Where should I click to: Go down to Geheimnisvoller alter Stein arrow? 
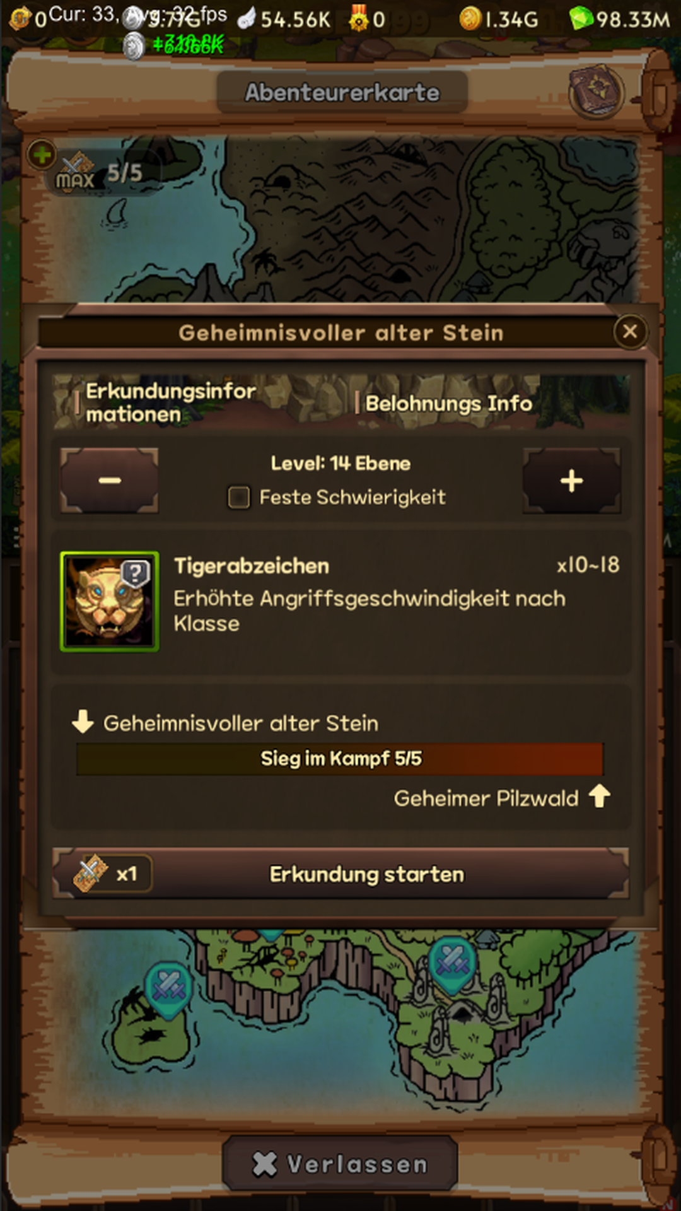83,722
